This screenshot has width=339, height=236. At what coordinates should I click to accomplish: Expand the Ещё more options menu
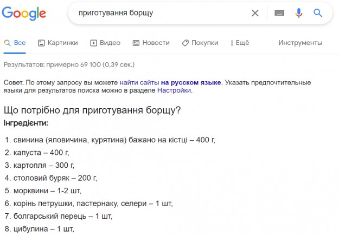[x=239, y=43]
